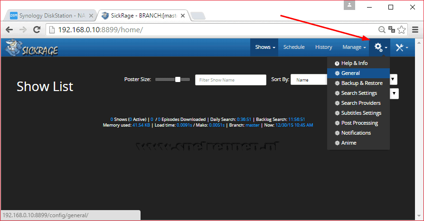The width and height of the screenshot is (424, 221).
Task: Open the History page
Action: 323,47
